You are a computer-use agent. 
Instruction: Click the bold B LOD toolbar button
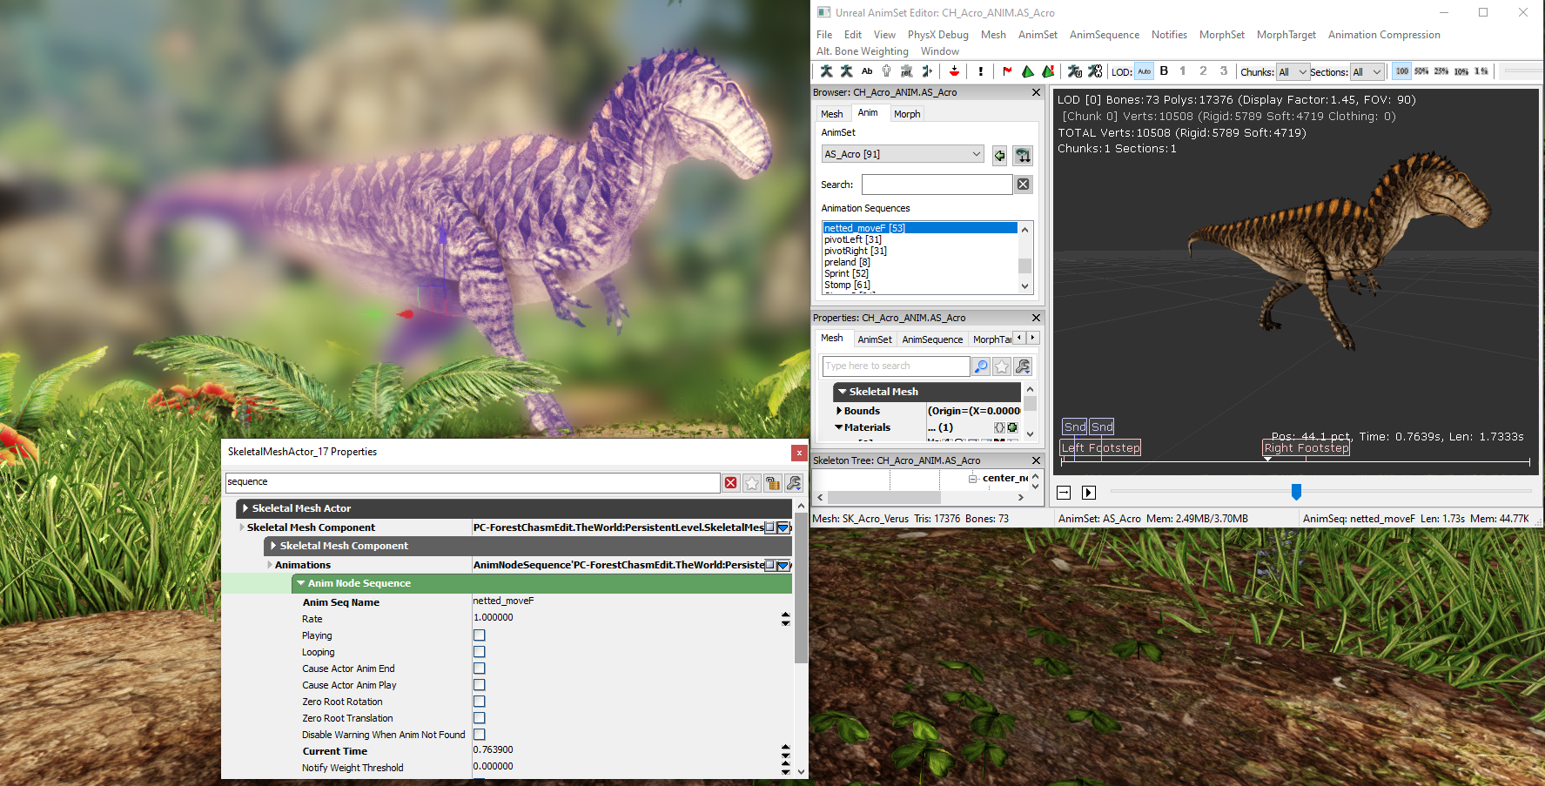pyautogui.click(x=1164, y=71)
